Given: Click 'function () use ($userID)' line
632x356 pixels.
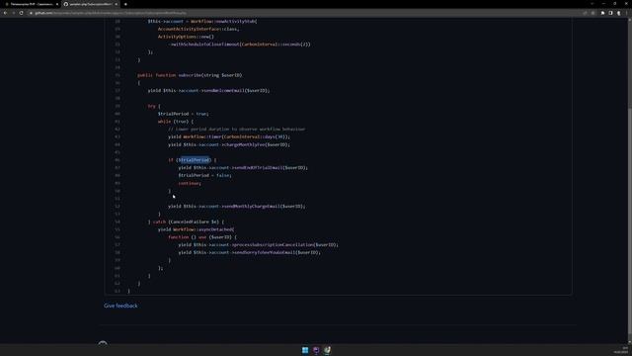Looking at the screenshot, I should coord(202,237).
